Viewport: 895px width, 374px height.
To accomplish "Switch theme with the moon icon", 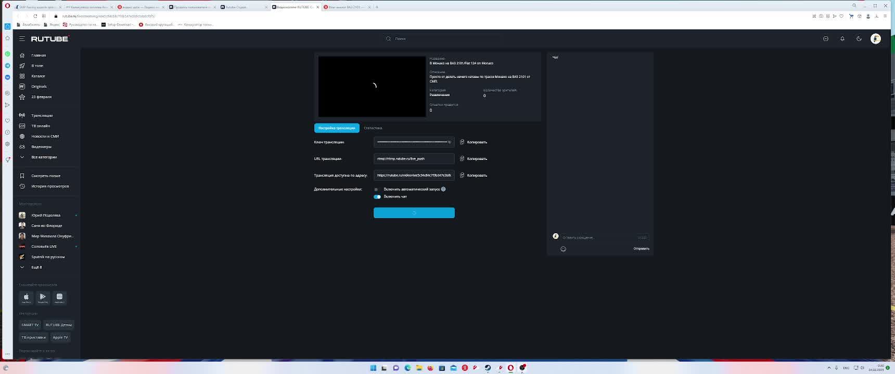I will coord(859,38).
